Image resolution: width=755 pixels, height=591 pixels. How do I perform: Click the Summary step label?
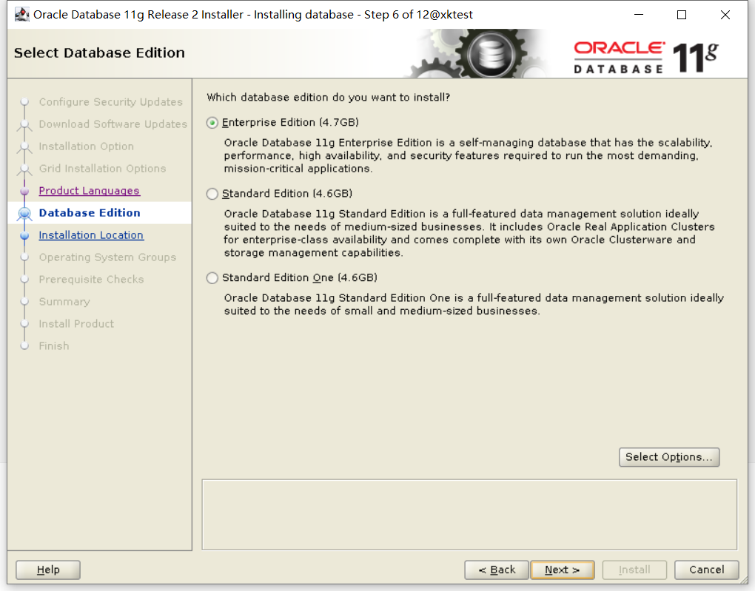click(x=64, y=302)
